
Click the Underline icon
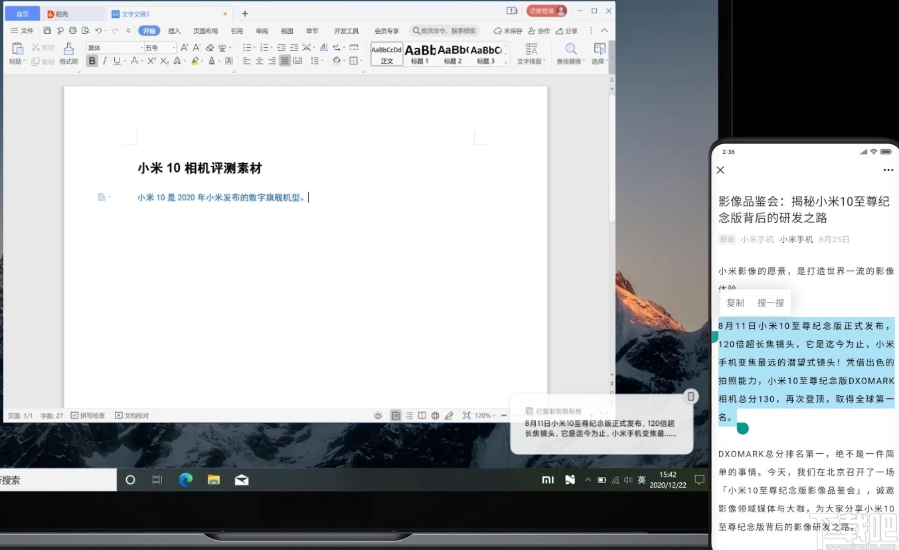click(117, 60)
